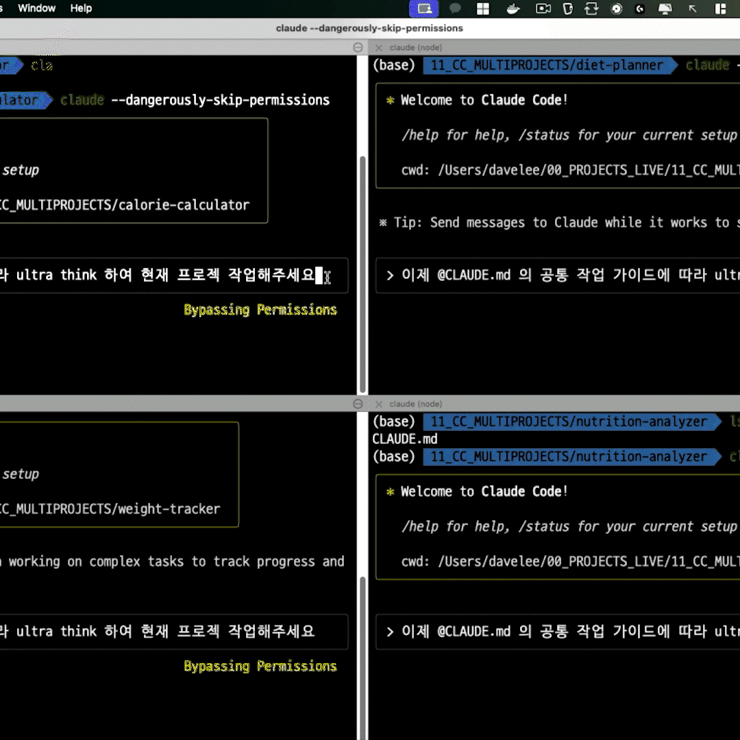Close the bottom-right claude (node) pane
This screenshot has width=740, height=740.
tap(378, 404)
